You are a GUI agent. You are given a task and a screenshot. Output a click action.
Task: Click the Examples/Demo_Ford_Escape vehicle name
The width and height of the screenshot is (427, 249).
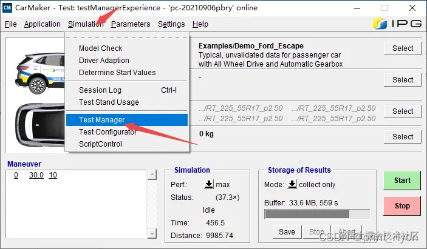click(x=251, y=46)
